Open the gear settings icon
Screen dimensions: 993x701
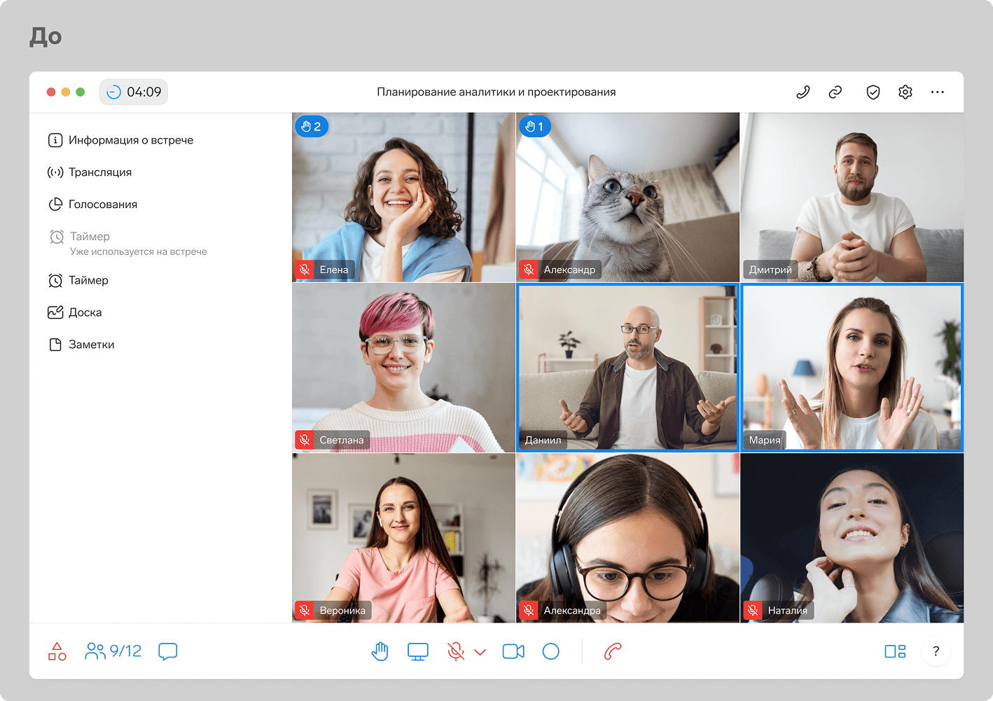click(x=905, y=92)
